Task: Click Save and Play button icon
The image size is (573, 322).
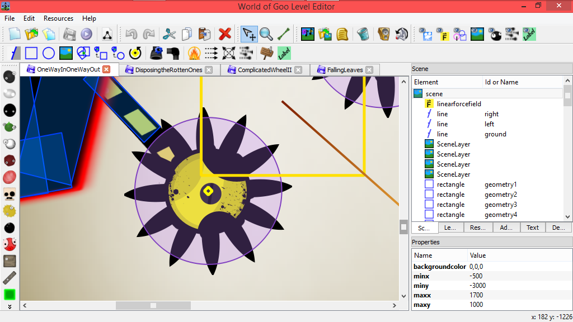Action: coord(87,34)
